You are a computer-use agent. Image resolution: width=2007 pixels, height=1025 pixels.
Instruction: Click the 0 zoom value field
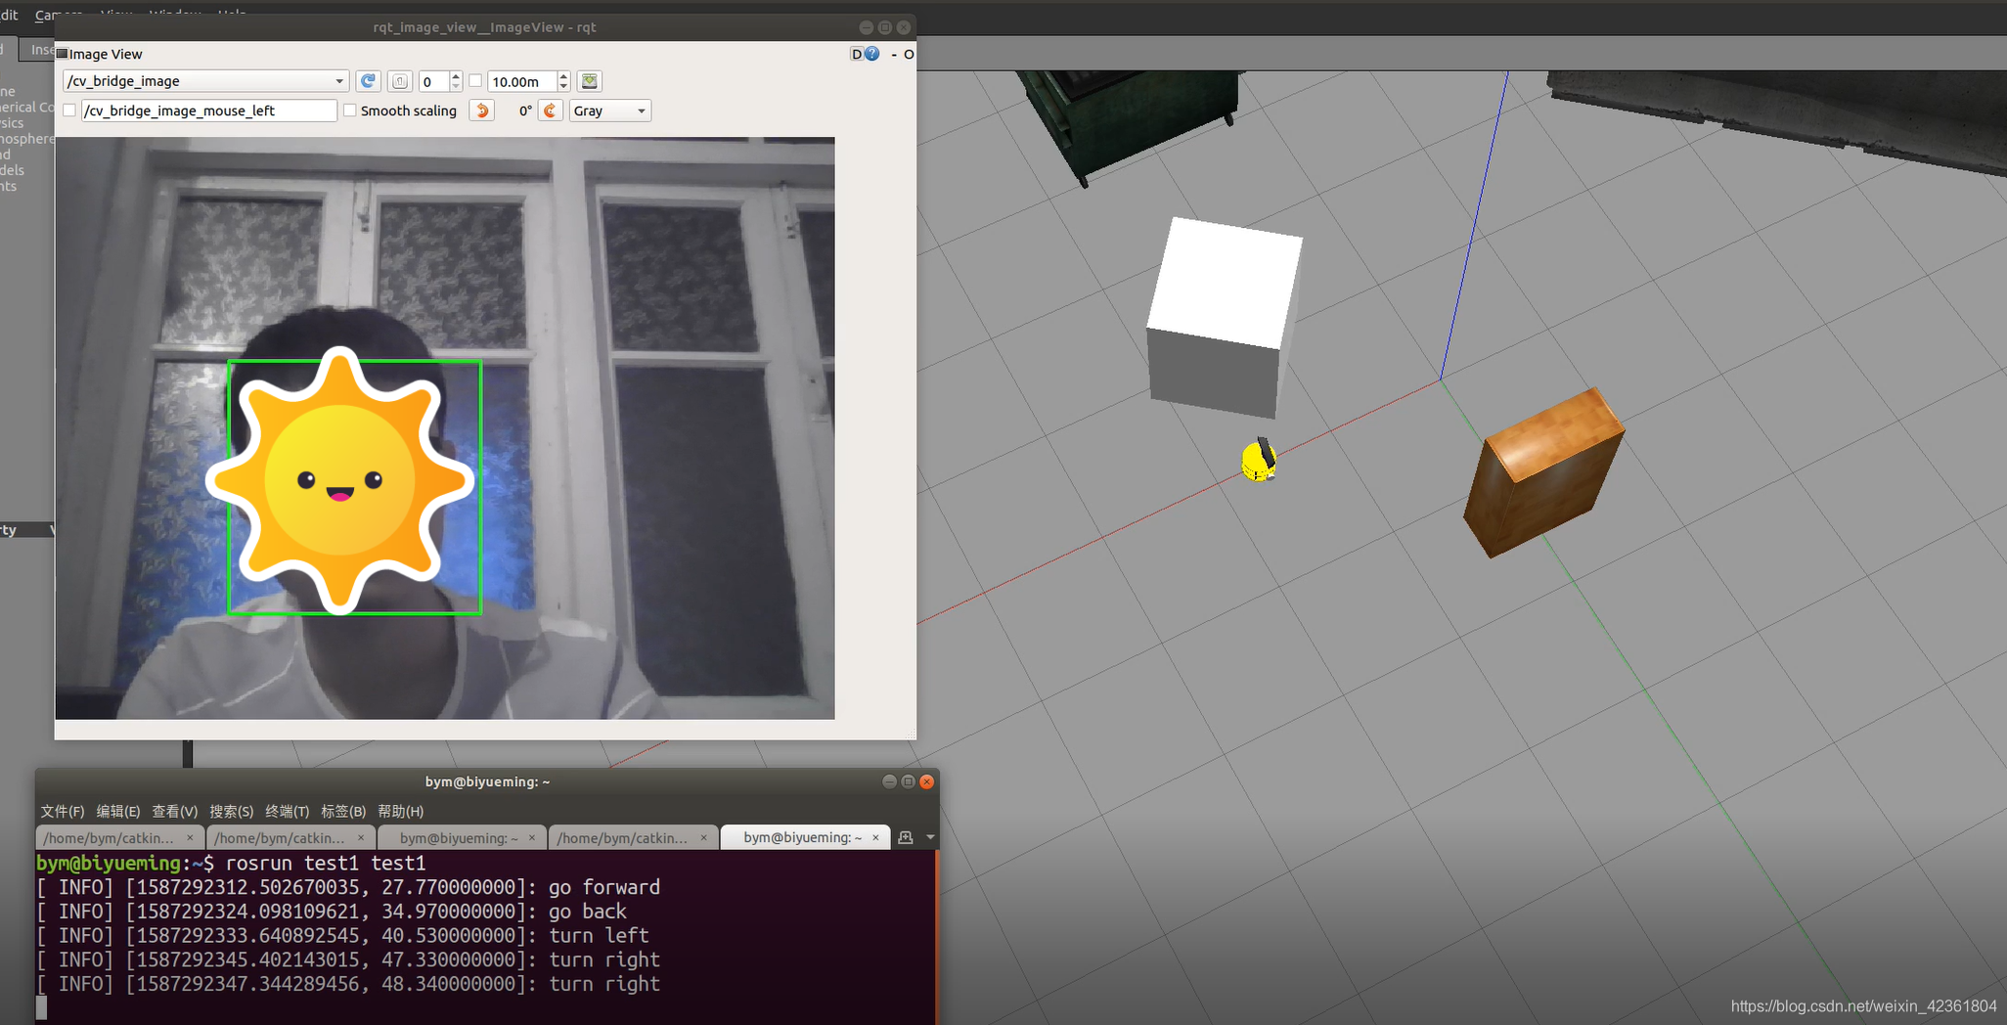[433, 81]
